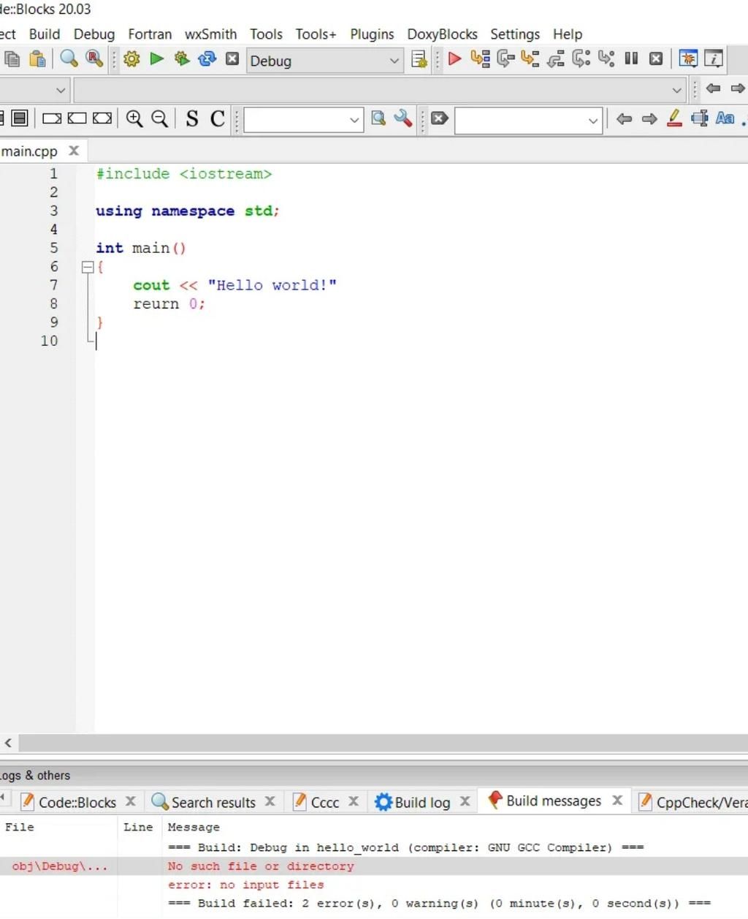This screenshot has height=919, width=748.
Task: Click the Build and run icon
Action: (182, 59)
